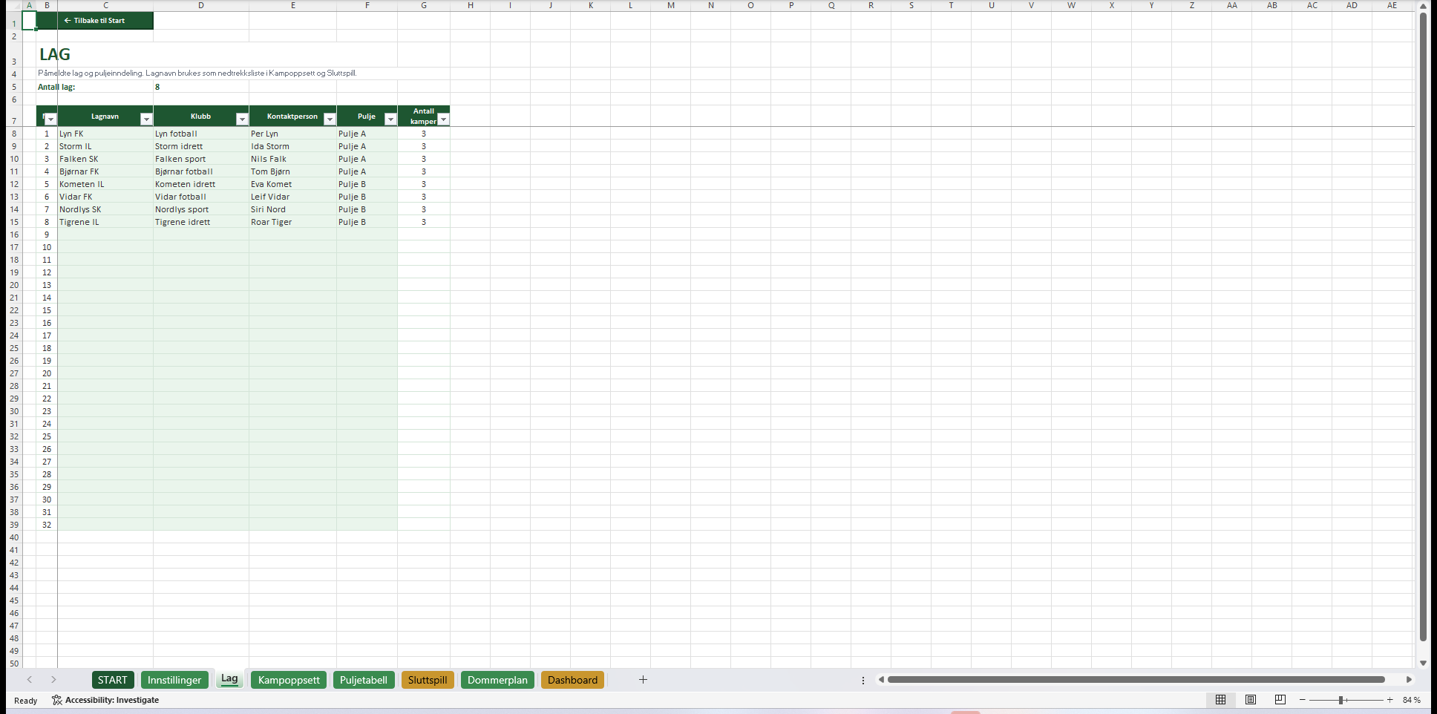Open the Pulje column filter dropdown
Screen dimensions: 1437x714
pyautogui.click(x=390, y=119)
